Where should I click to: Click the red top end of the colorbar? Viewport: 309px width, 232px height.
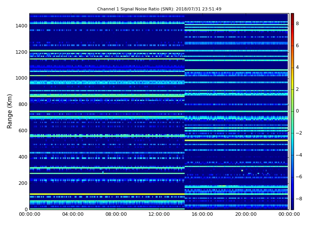292,17
